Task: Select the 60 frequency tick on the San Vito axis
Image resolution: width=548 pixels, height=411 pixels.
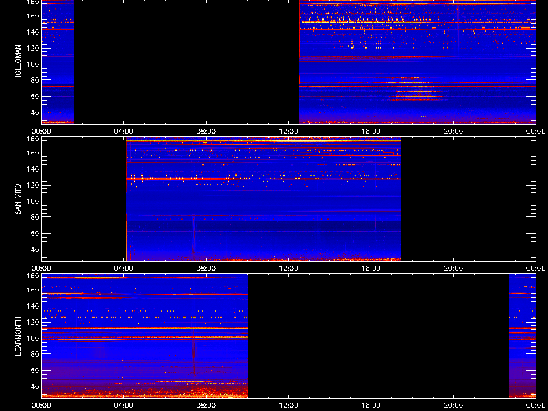Action: 36,233
